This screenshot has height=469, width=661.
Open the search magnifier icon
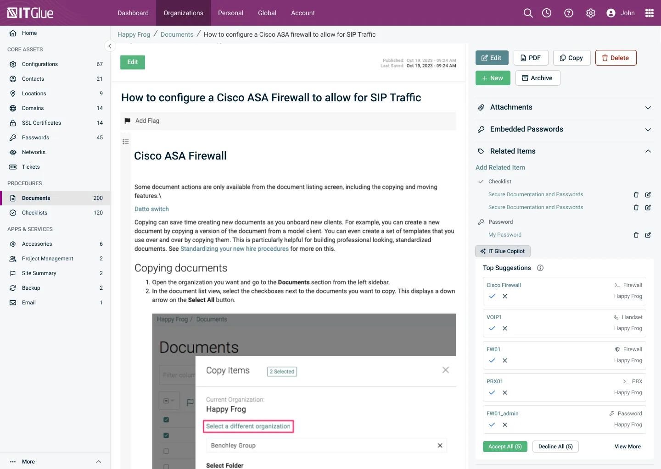pos(528,13)
